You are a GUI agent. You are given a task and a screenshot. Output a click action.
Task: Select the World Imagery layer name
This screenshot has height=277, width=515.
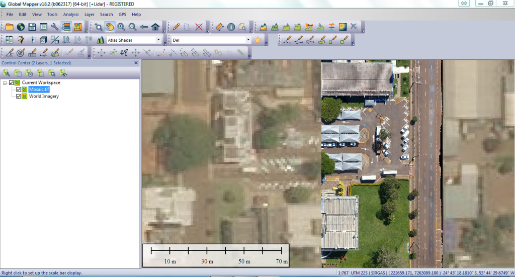(x=44, y=96)
